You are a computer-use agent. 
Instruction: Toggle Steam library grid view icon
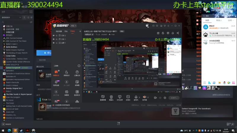click(x=31, y=12)
